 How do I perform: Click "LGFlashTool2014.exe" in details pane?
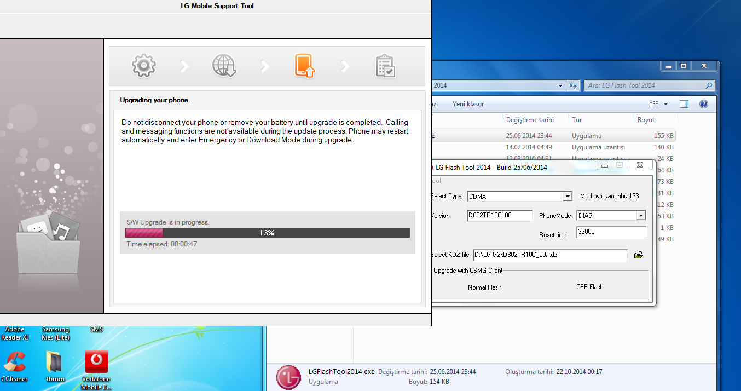click(x=341, y=372)
